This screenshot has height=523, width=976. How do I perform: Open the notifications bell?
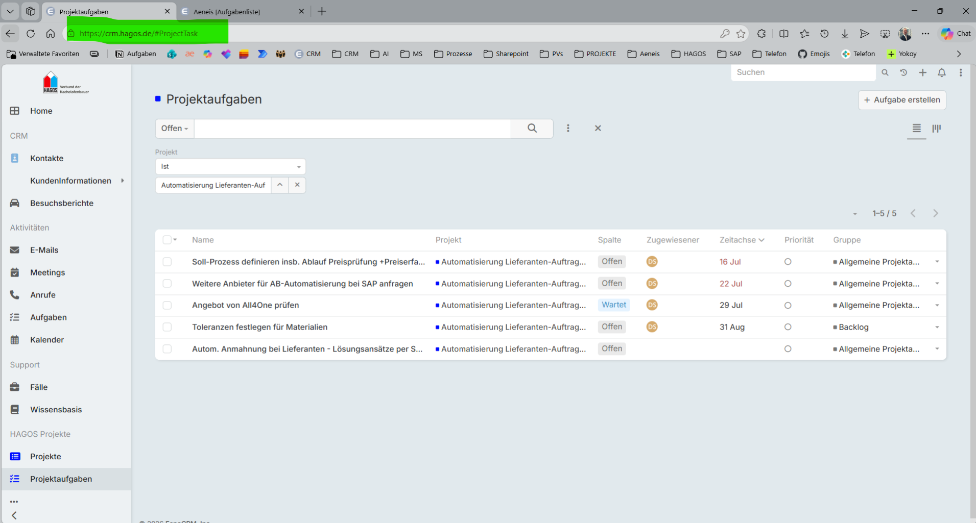click(x=942, y=72)
